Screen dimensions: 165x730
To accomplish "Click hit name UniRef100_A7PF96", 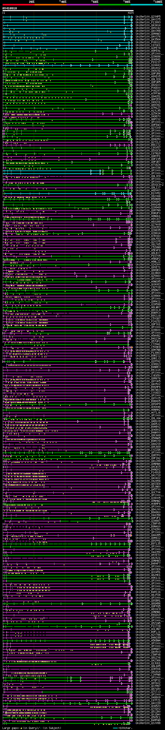I will (148, 93).
